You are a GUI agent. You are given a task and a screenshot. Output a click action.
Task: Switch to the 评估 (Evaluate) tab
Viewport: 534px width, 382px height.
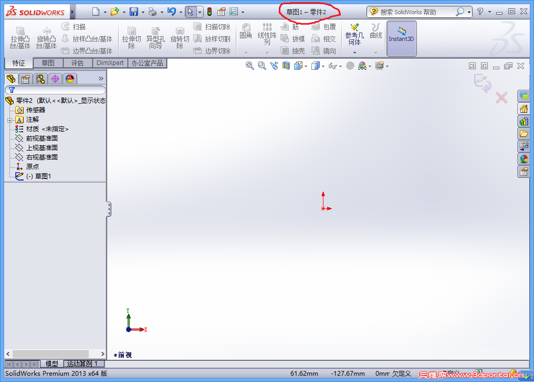pos(77,63)
